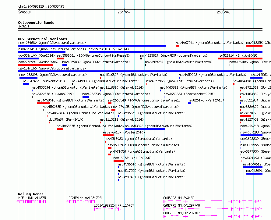
Task: Click the DGV Structural Variants track title
Action: 43,39
